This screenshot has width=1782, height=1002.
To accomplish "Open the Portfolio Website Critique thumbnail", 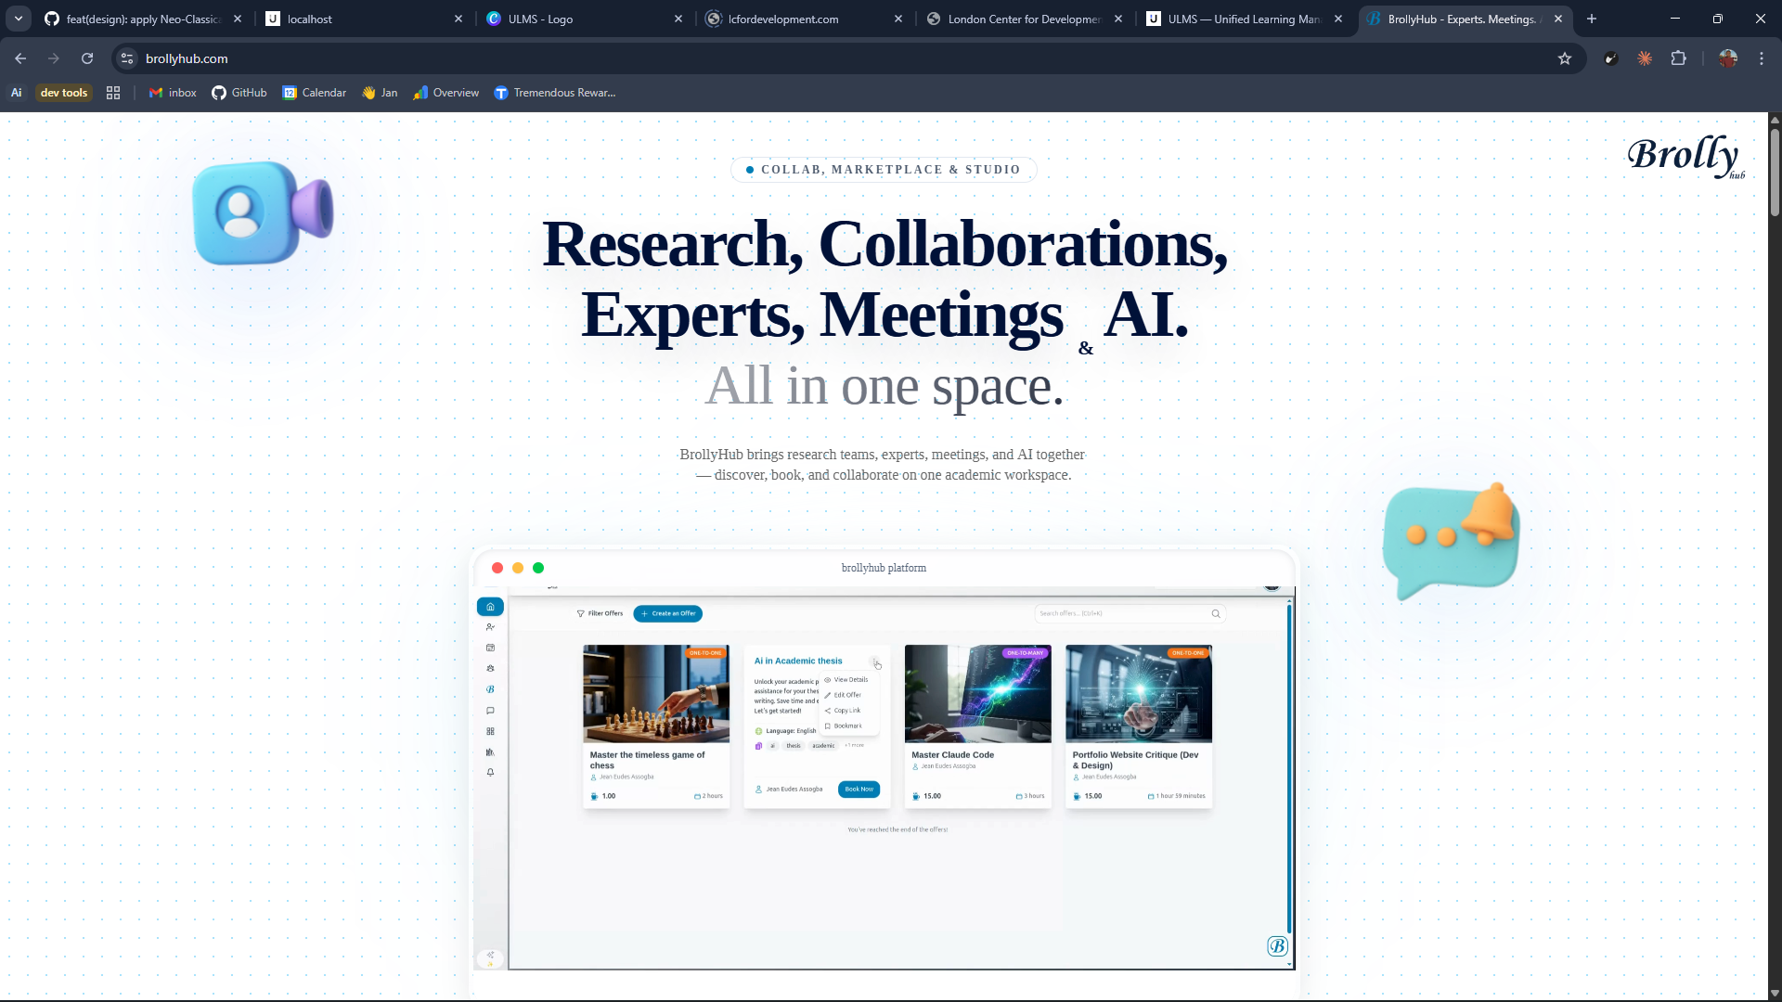I will click(1139, 694).
